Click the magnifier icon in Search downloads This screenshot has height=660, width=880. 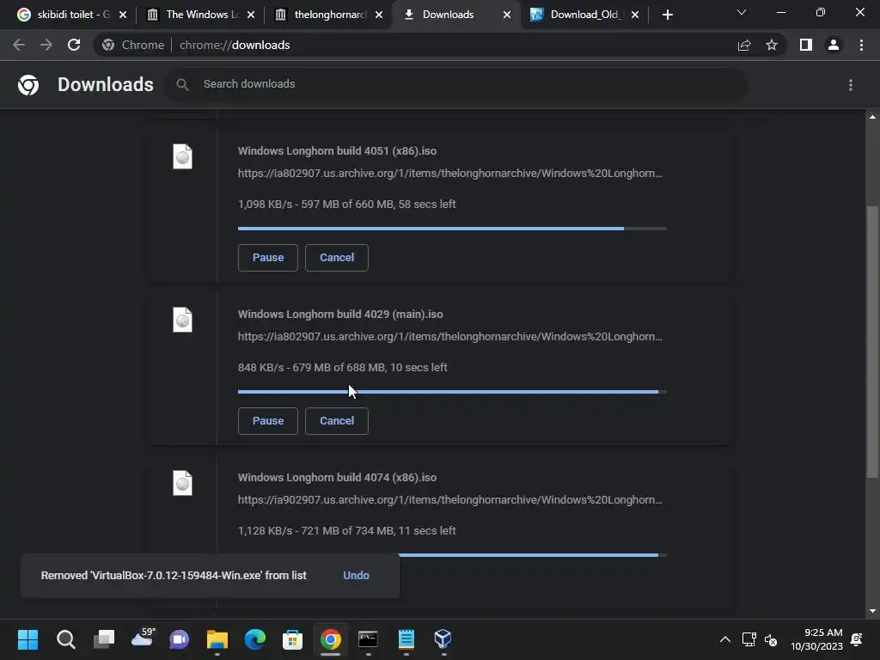click(x=182, y=84)
